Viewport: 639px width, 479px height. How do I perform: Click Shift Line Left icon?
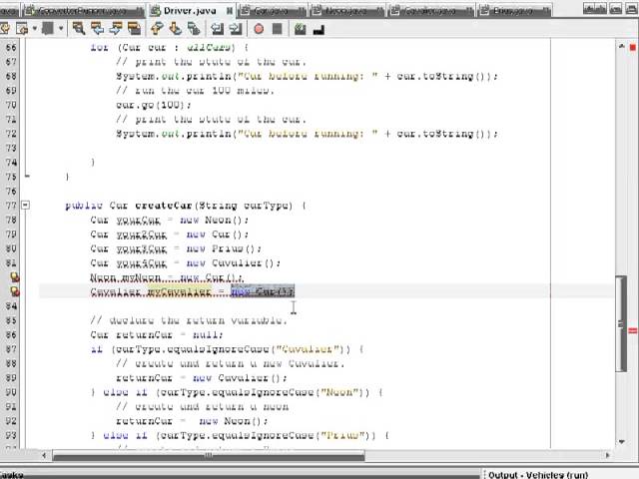point(217,29)
